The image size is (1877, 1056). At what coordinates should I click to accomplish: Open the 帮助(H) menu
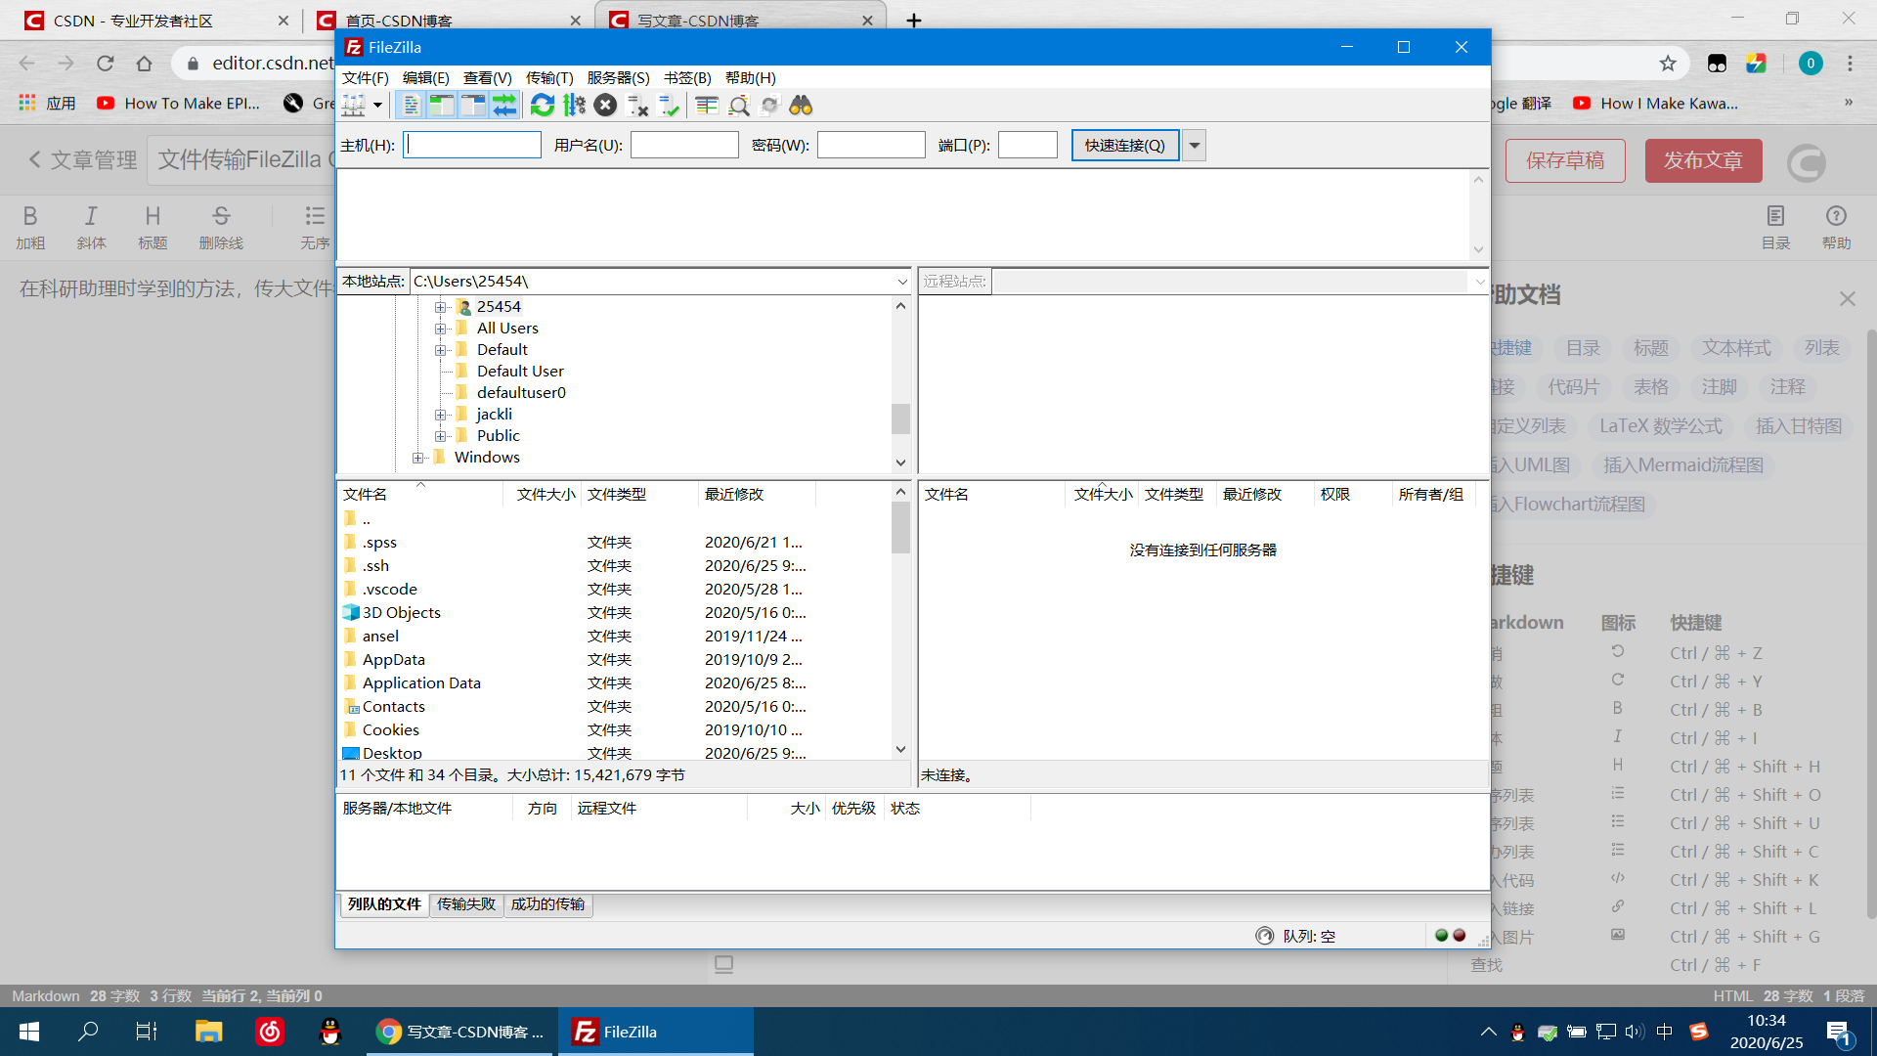point(751,77)
